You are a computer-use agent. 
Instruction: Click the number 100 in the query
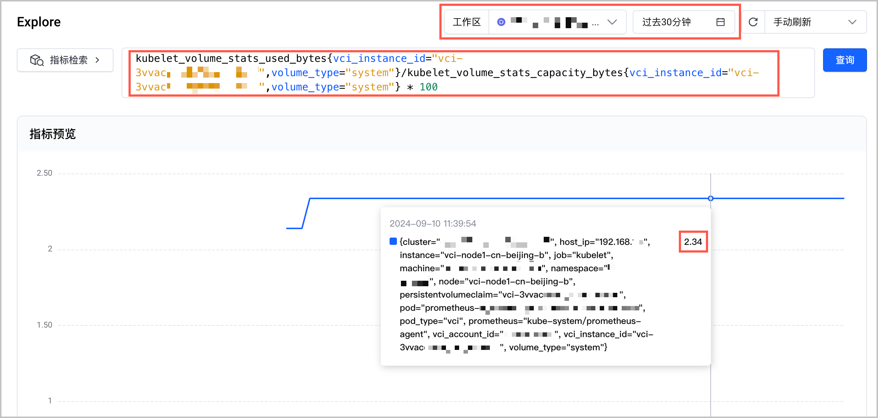point(428,87)
